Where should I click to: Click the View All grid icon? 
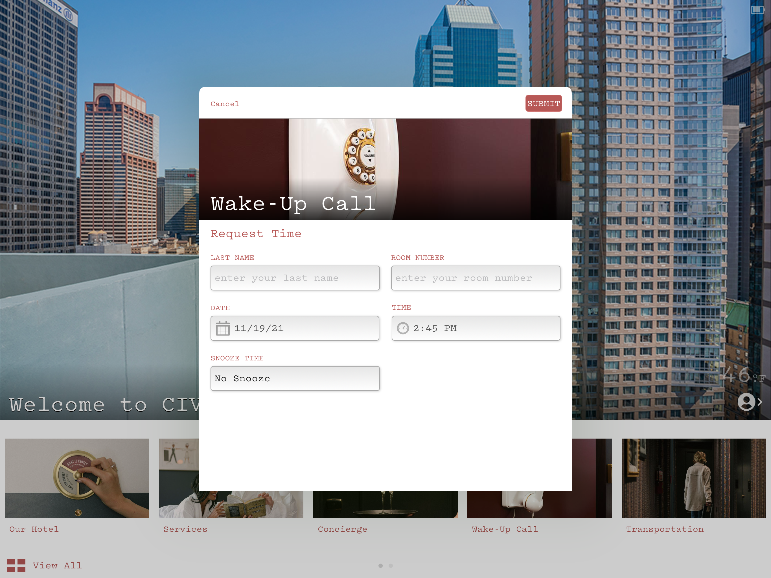[x=16, y=566]
